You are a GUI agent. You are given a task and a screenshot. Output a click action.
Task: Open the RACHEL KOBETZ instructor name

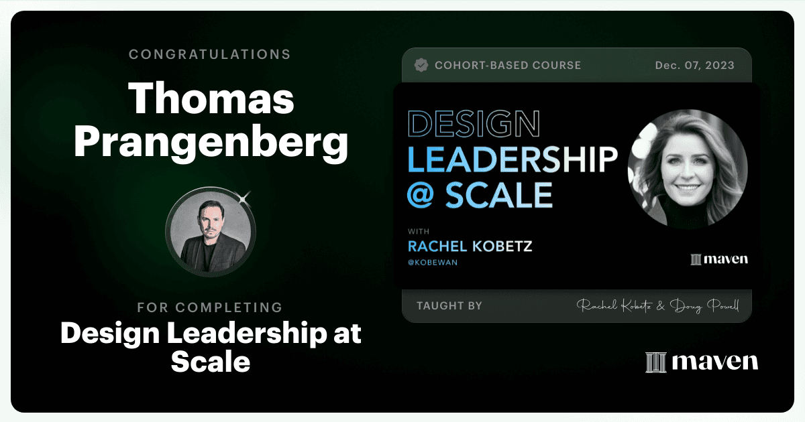pyautogui.click(x=470, y=246)
